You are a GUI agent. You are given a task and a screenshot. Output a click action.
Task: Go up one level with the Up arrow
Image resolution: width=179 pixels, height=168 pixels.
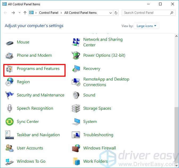tap(25, 13)
